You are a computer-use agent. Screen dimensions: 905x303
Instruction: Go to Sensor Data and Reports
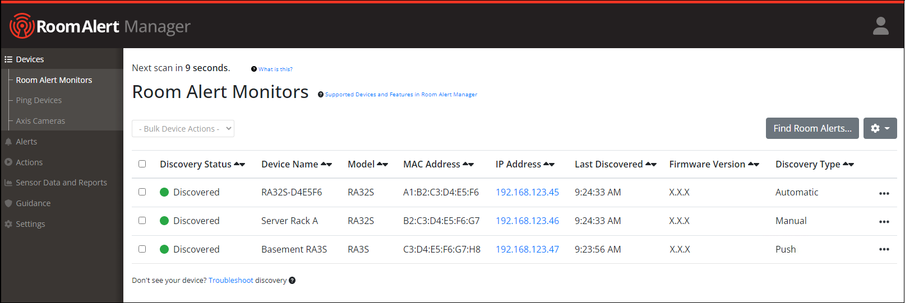point(61,183)
